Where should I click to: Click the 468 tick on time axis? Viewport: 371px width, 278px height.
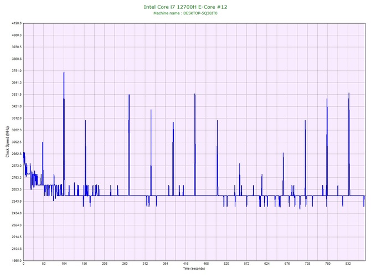pos(206,264)
